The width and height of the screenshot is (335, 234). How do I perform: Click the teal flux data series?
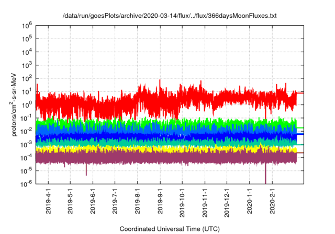point(166,143)
